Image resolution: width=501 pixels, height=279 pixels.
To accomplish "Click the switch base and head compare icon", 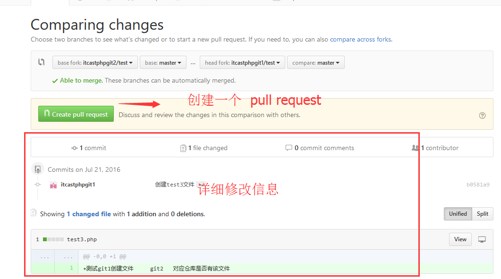I will pyautogui.click(x=42, y=62).
